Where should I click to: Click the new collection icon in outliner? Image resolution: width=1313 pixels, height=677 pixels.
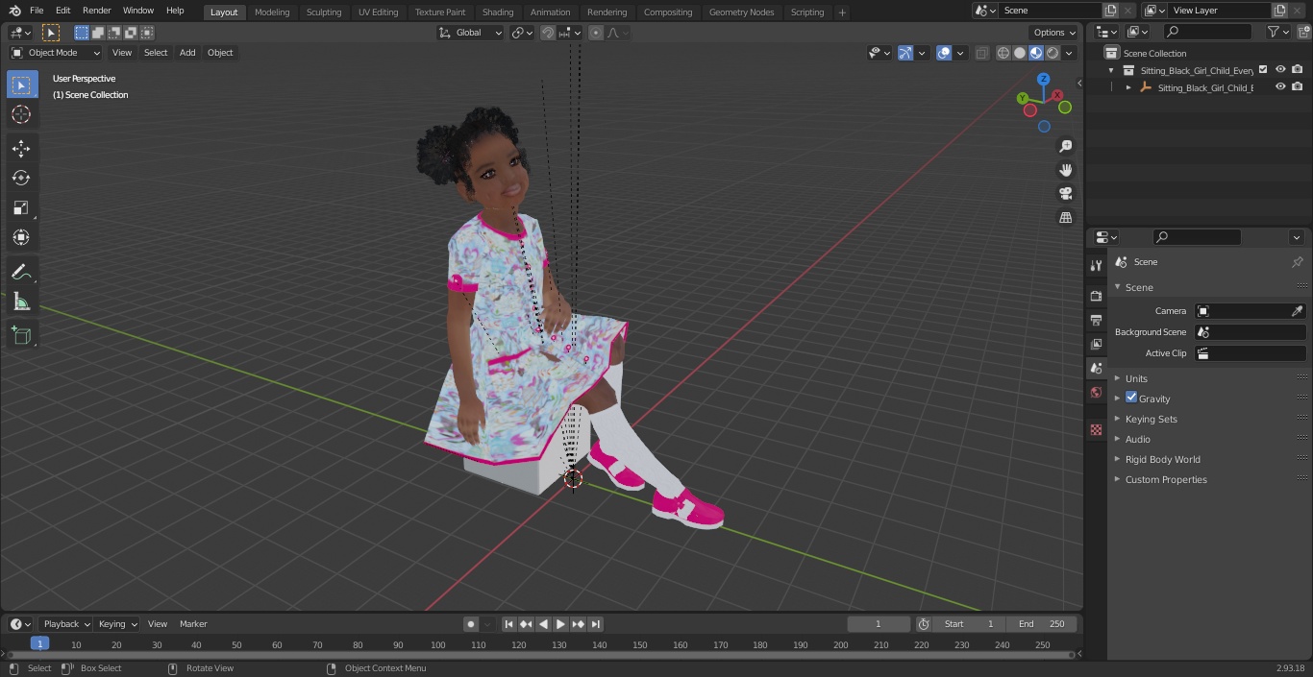(x=1303, y=32)
